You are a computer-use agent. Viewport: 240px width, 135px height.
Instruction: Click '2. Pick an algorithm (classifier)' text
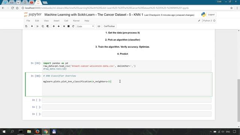123,40
